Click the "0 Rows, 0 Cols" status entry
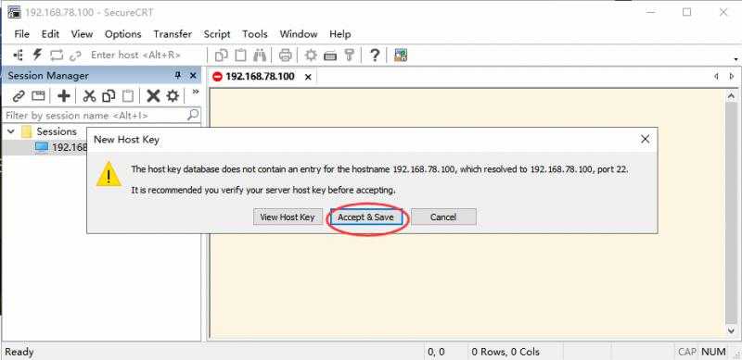The width and height of the screenshot is (742, 360). click(x=505, y=352)
